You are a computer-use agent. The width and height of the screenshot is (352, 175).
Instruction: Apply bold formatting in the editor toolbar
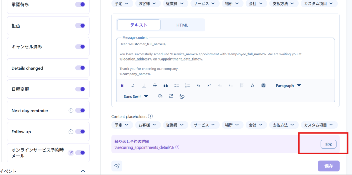click(122, 85)
